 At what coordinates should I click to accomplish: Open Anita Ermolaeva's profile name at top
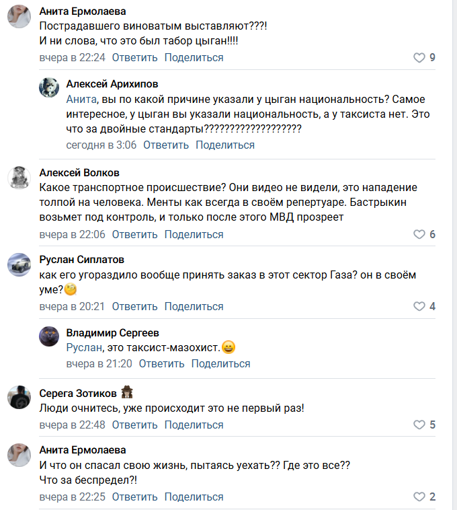click(x=83, y=11)
